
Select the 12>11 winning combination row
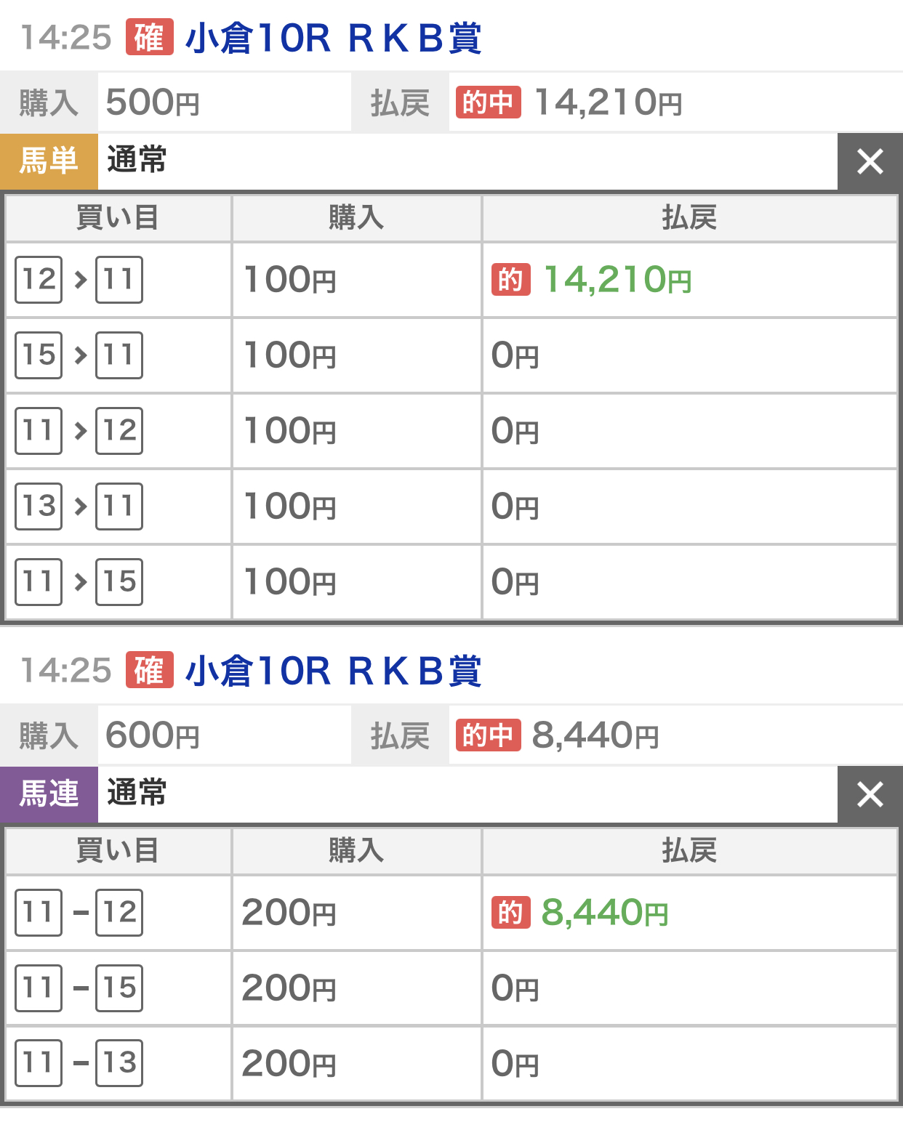(x=451, y=280)
